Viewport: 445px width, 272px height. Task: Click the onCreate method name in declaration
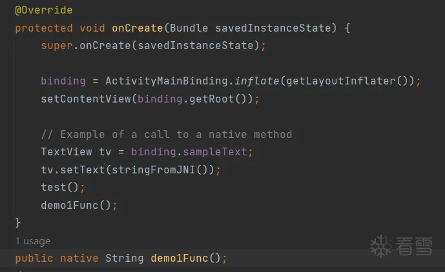point(138,28)
